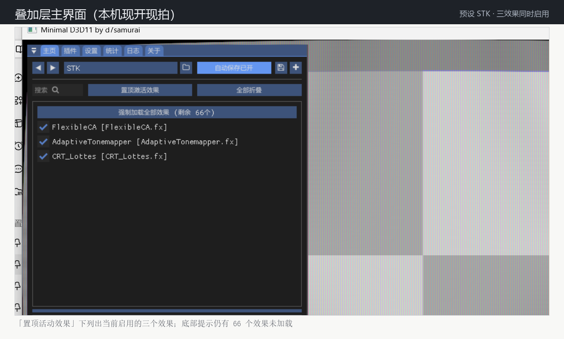Click the 置顶激活效果 button
The image size is (564, 339).
140,90
